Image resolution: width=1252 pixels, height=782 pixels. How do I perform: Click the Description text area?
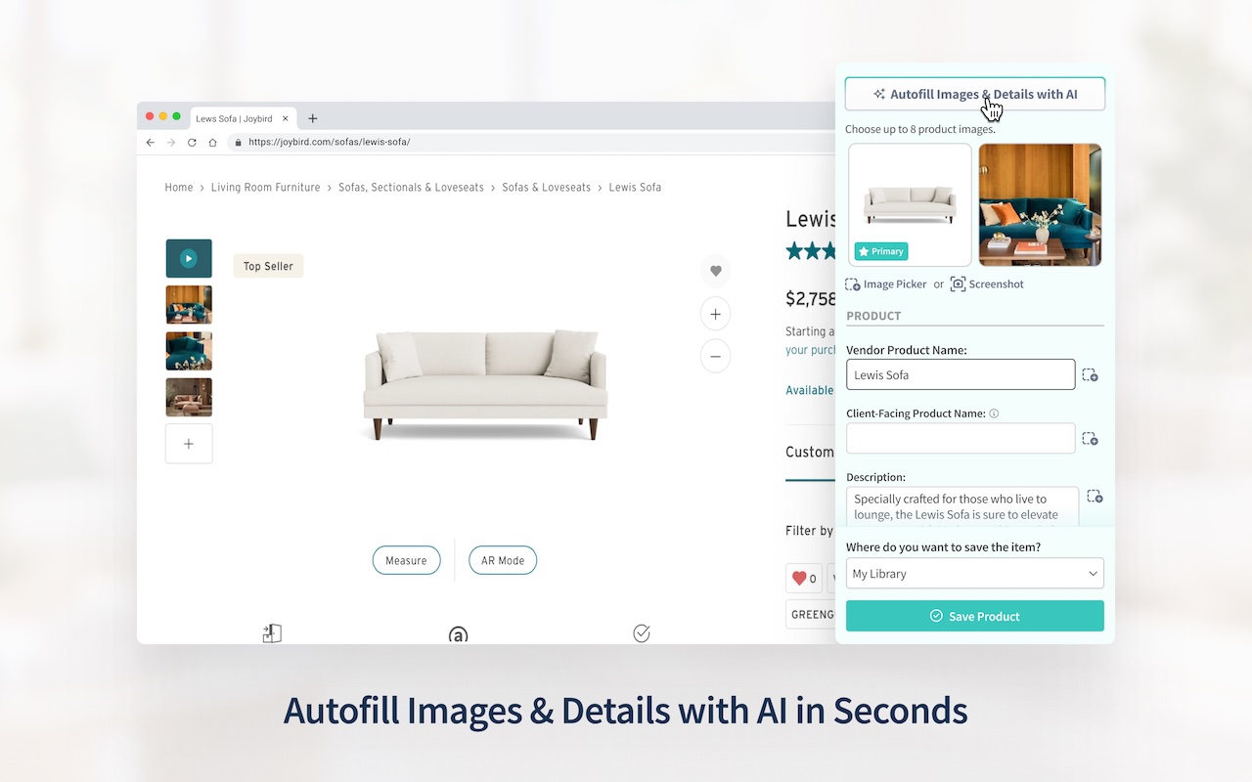coord(962,506)
